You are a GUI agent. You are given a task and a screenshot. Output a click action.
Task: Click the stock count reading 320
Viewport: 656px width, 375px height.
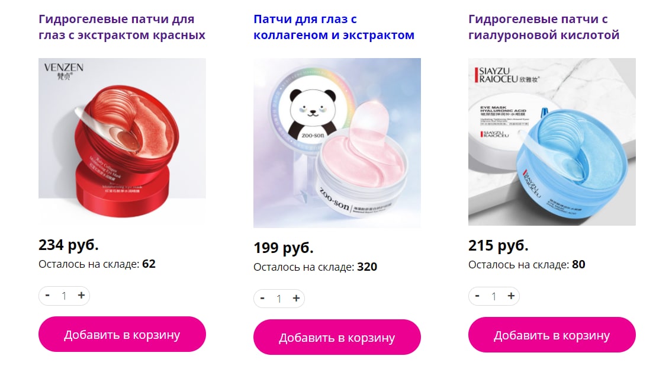367,267
